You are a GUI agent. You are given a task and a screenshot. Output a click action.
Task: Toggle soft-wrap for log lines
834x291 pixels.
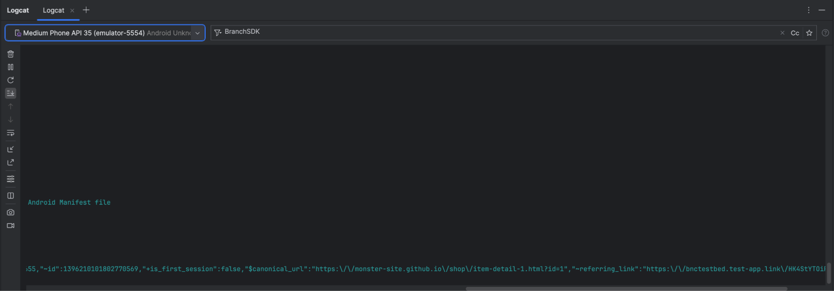(x=10, y=133)
